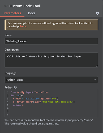Click the Python help question mark icon

(x=15, y=87)
